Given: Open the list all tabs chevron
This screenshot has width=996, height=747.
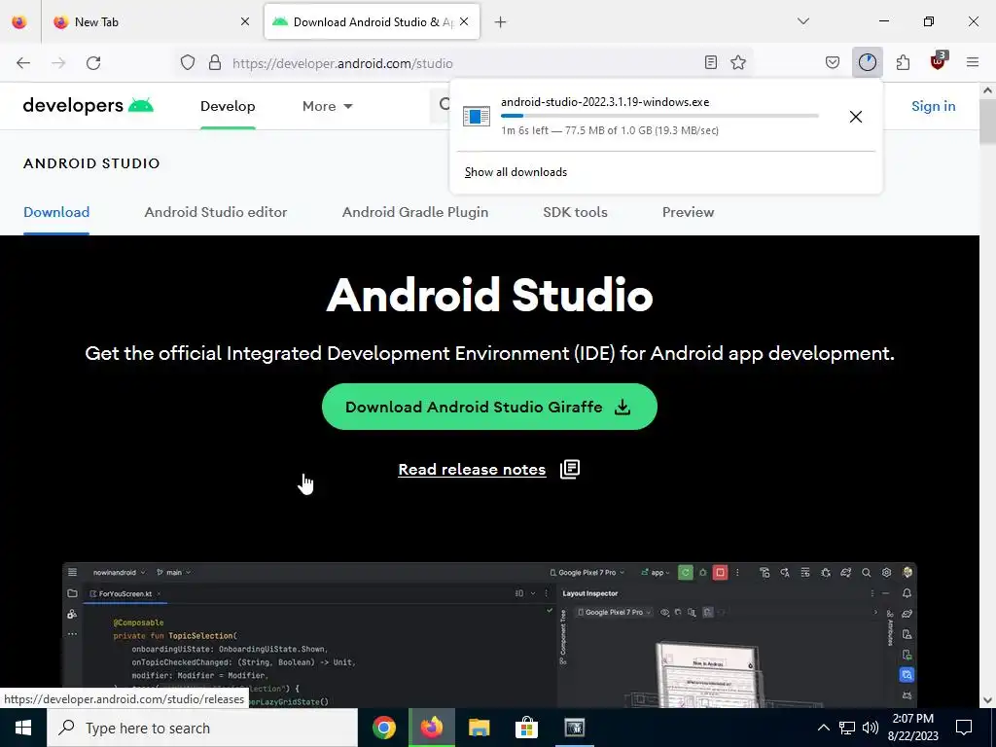Looking at the screenshot, I should coord(802,21).
